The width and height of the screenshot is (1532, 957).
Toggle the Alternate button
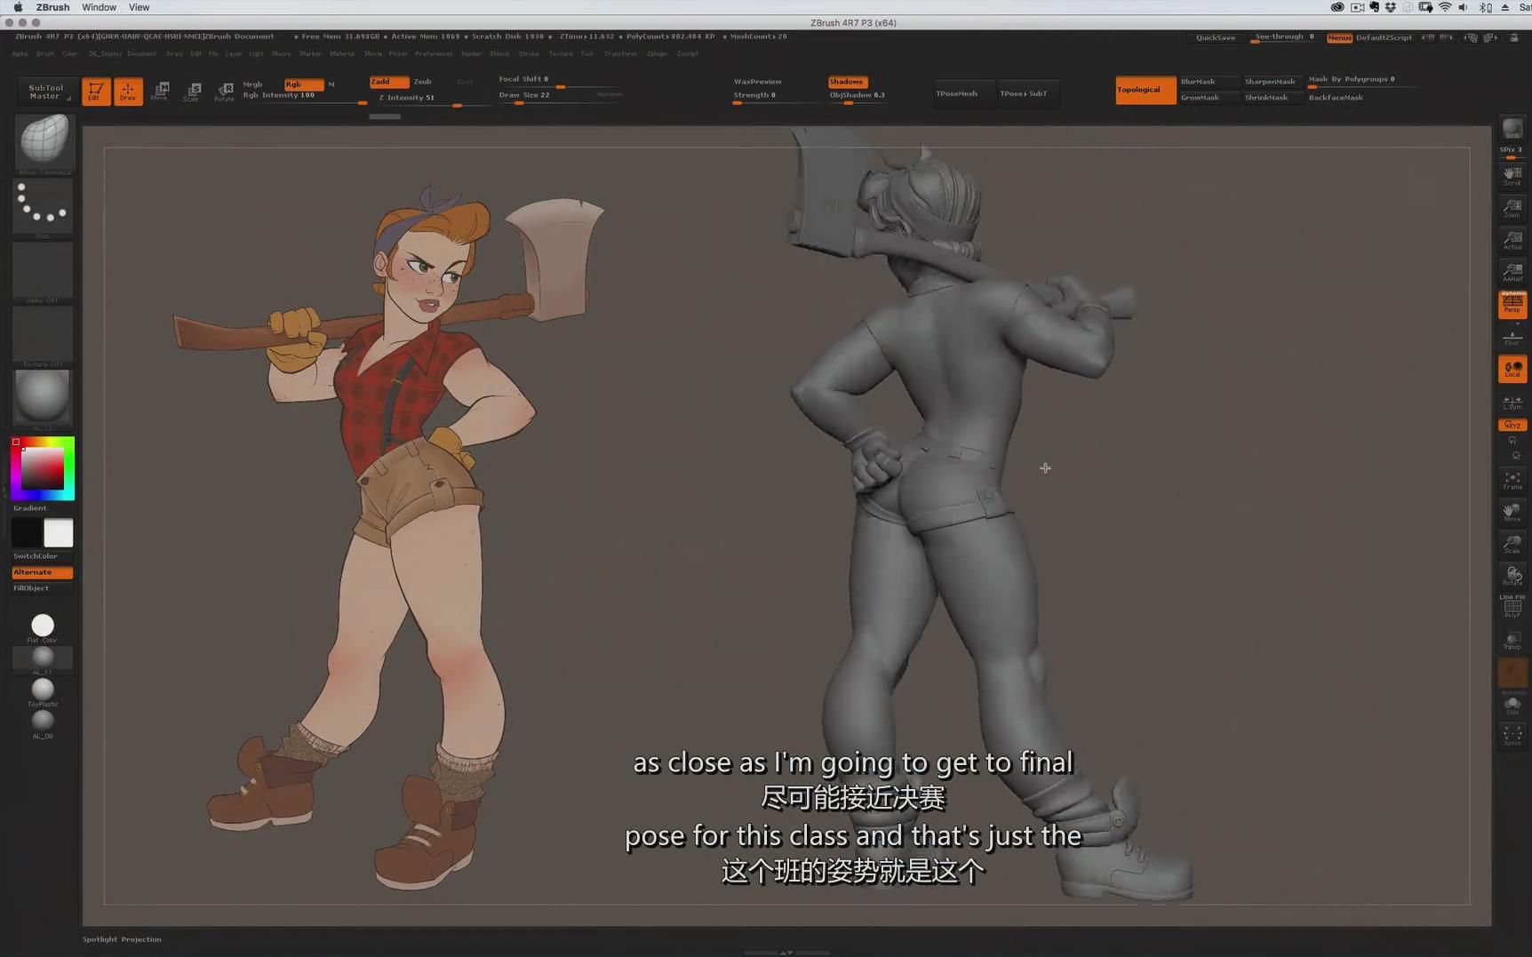[42, 572]
